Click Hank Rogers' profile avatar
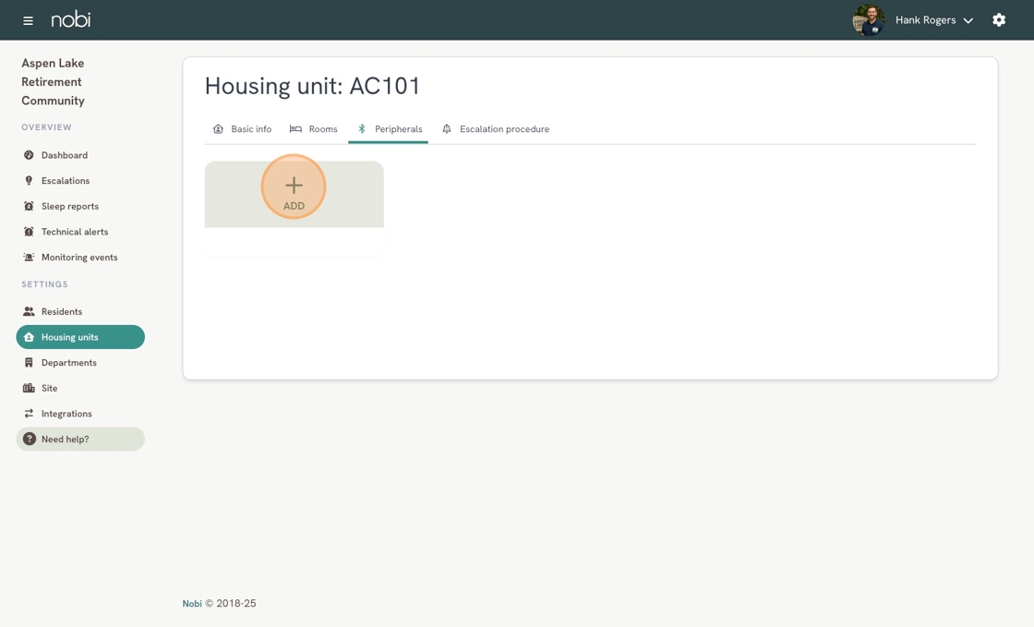Image resolution: width=1034 pixels, height=627 pixels. point(868,19)
